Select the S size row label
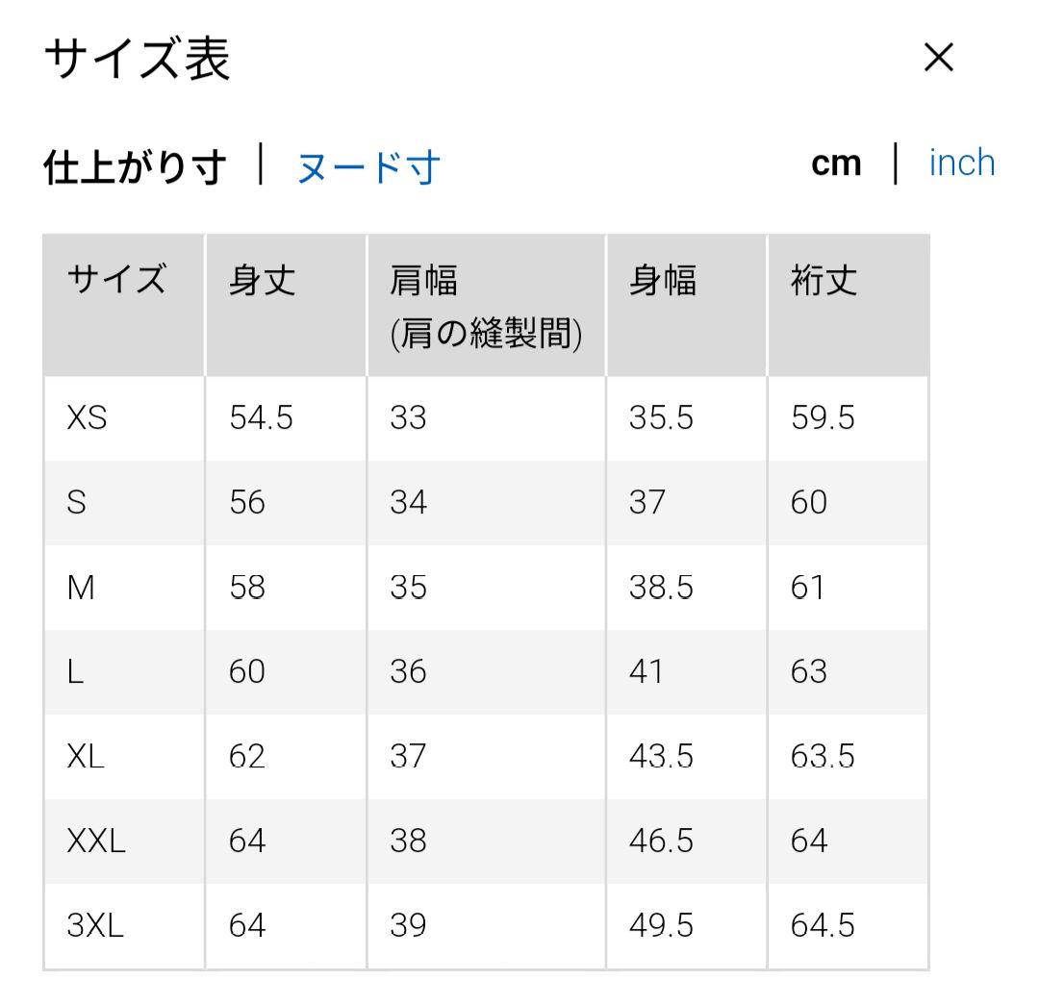The height and width of the screenshot is (1005, 1039). (77, 503)
